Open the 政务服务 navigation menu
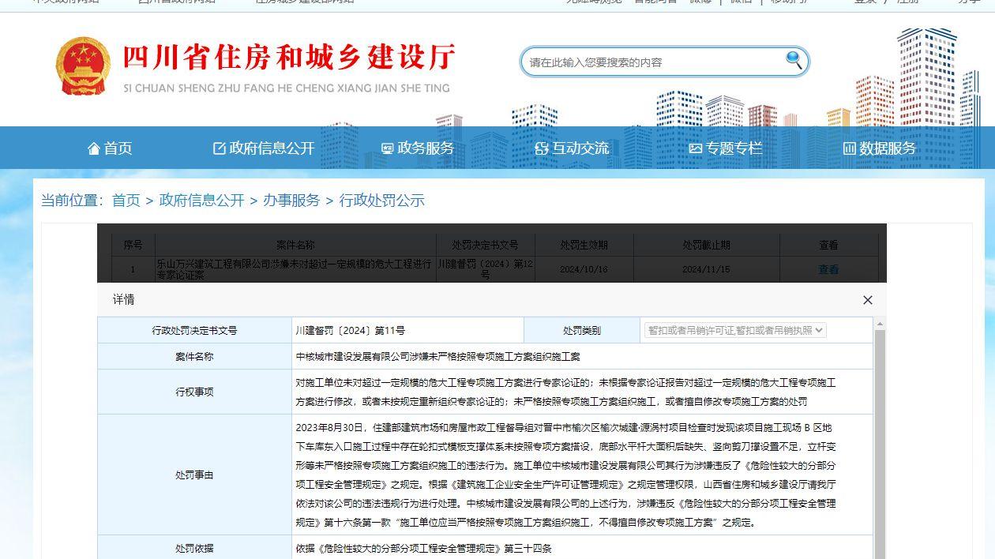This screenshot has width=995, height=559. (417, 148)
